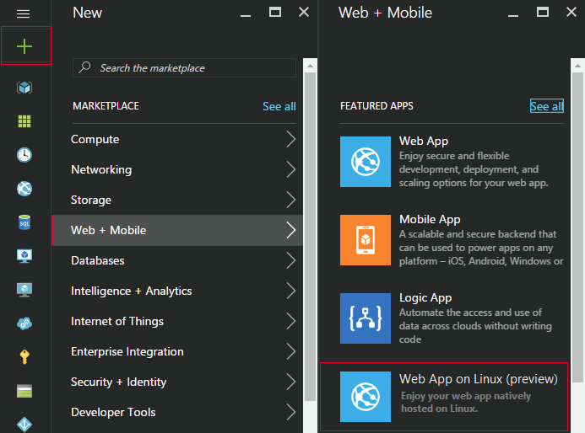Click the Search the marketplace field
Screen dimensions: 585x433
184,67
